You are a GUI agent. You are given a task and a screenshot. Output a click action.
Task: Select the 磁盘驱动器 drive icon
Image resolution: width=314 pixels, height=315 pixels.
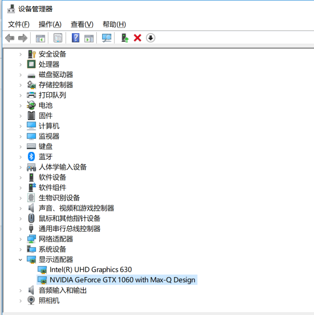coord(31,75)
